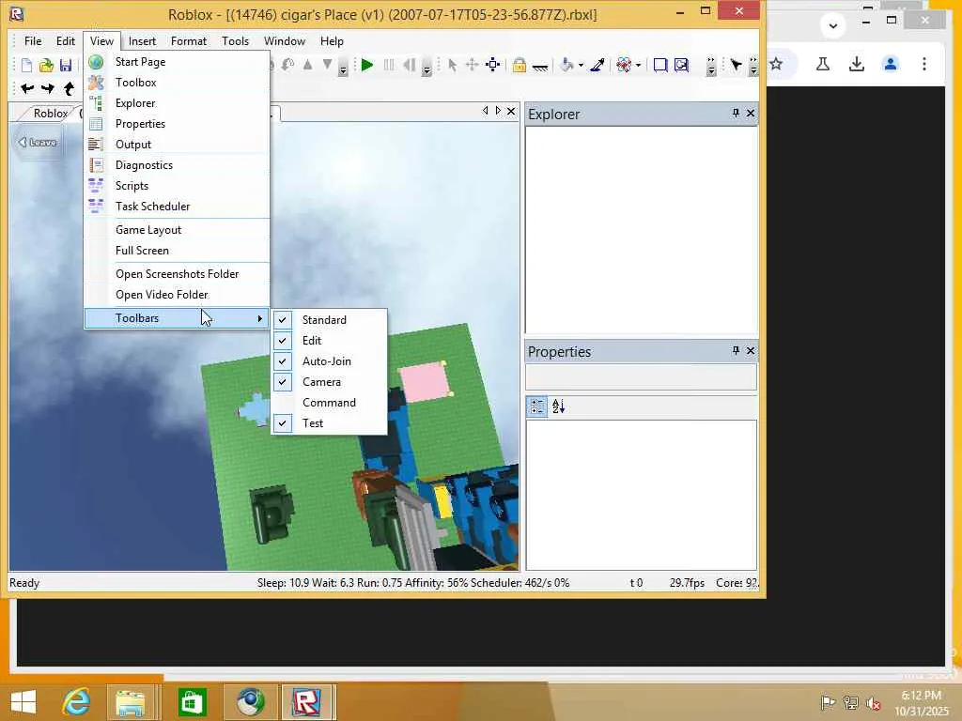Select the arrow pointer tool

(x=452, y=65)
